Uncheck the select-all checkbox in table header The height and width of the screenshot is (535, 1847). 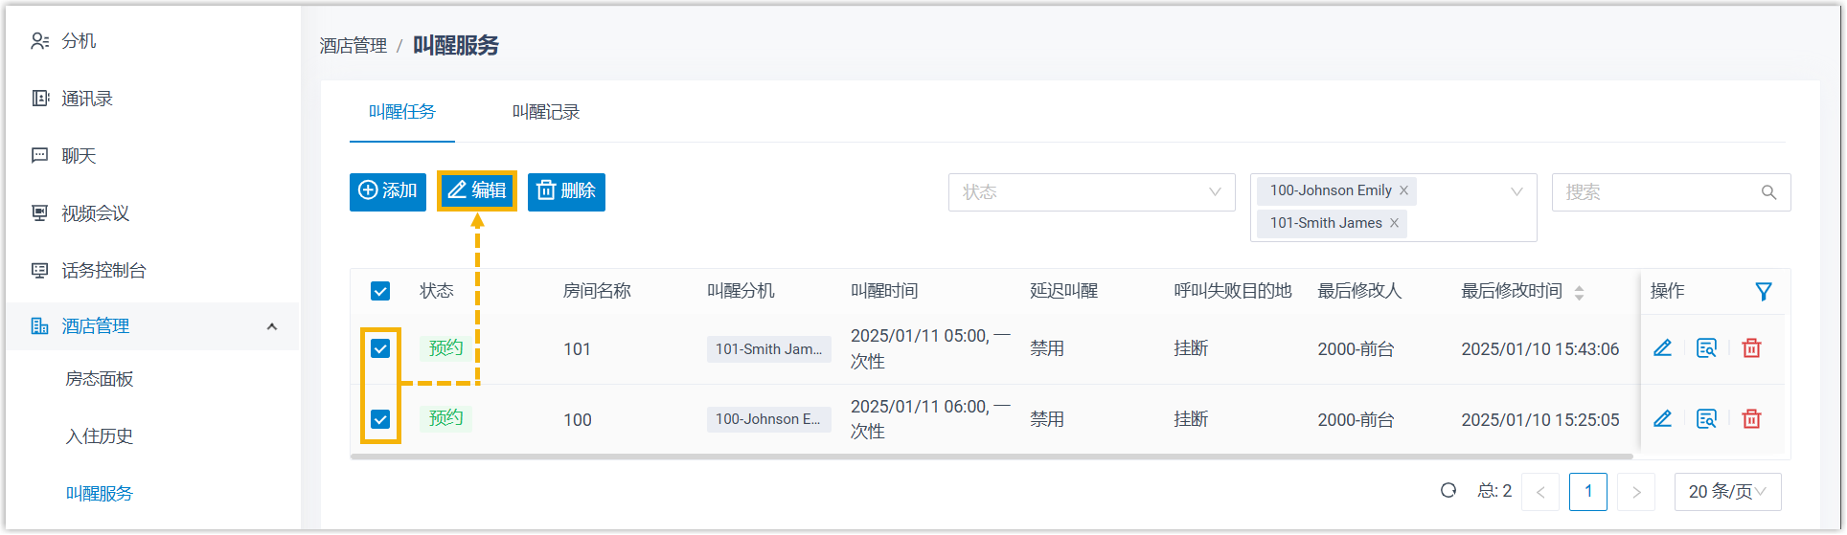(380, 291)
